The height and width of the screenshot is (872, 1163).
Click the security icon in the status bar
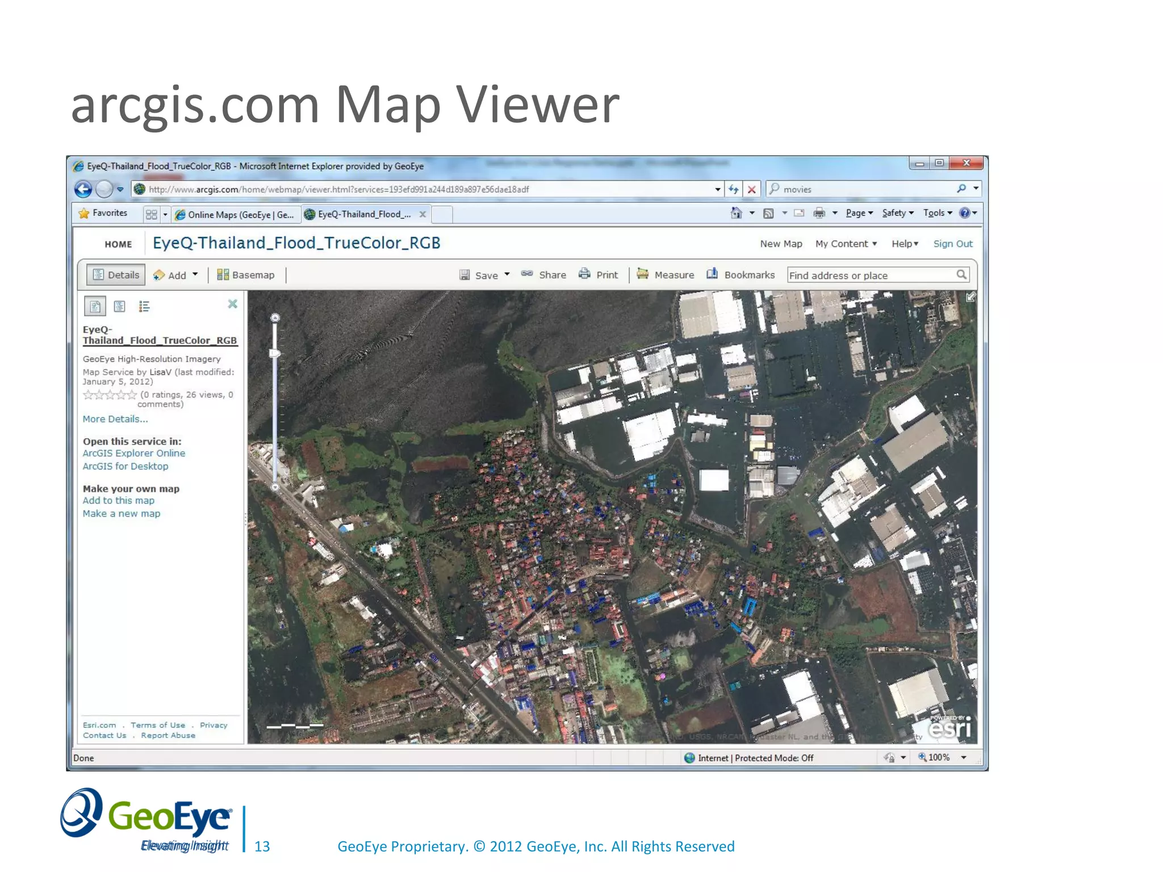[889, 757]
